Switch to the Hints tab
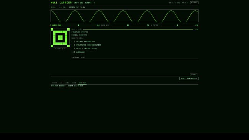The image size is (249, 140). pos(74,83)
